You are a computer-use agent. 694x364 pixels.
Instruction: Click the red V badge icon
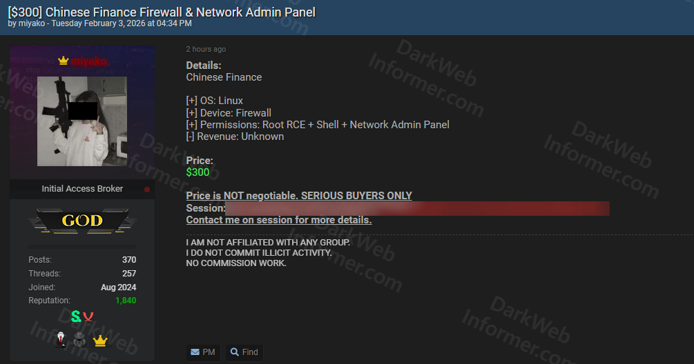(88, 316)
